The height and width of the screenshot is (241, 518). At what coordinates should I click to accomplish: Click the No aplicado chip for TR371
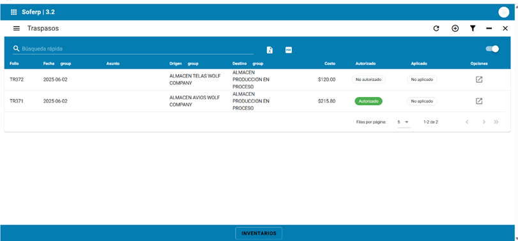click(x=422, y=101)
